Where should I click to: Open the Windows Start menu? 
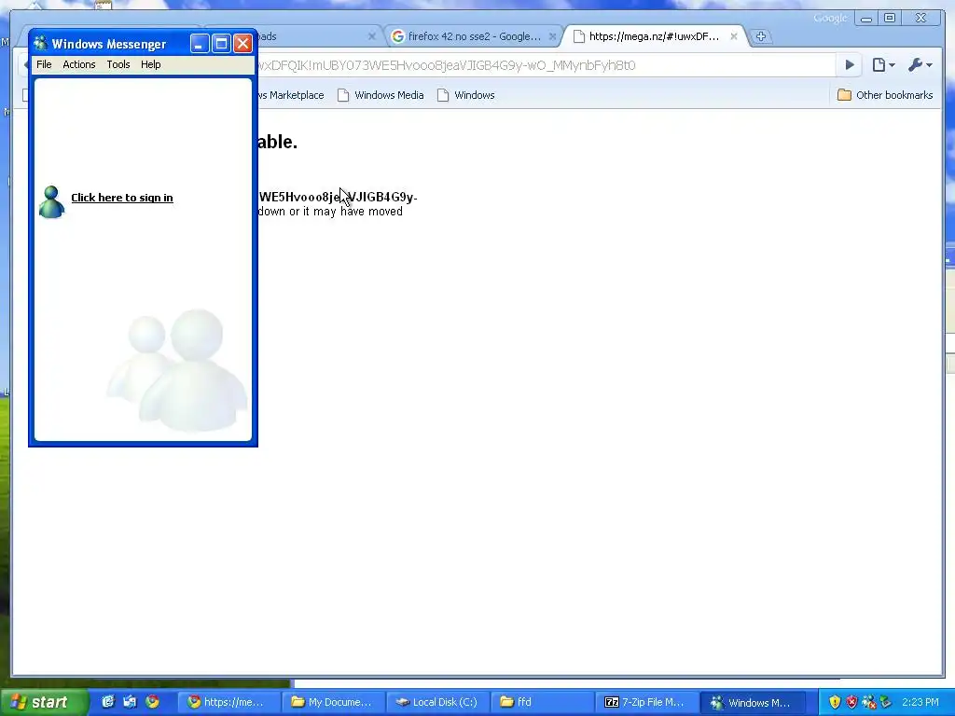pos(43,702)
